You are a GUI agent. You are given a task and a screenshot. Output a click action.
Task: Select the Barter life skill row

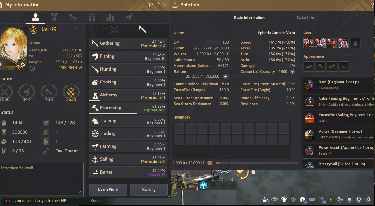point(128,172)
